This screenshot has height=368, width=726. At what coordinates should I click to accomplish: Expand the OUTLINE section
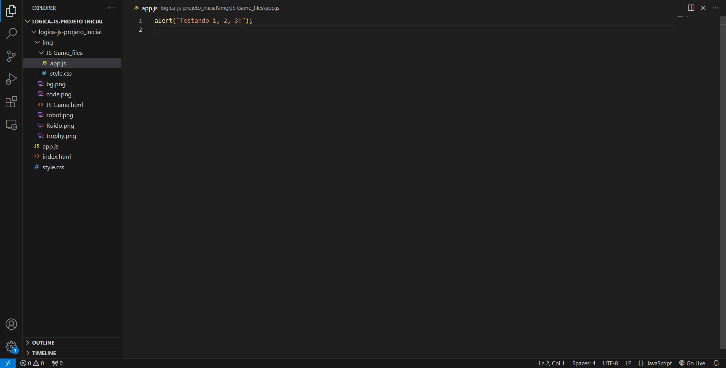pos(72,343)
